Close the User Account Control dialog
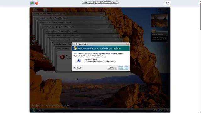This screenshot has width=201, height=113. click(x=128, y=44)
